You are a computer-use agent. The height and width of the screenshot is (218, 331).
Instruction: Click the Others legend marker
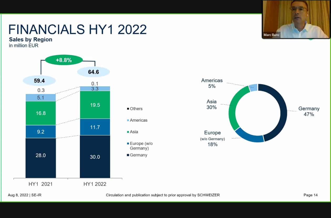point(128,109)
